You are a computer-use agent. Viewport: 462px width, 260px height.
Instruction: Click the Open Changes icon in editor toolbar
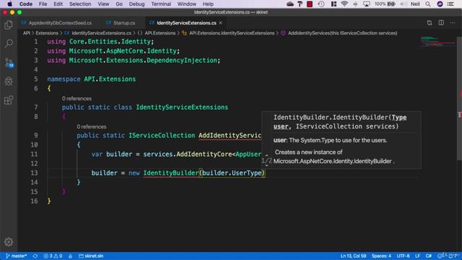click(x=430, y=22)
